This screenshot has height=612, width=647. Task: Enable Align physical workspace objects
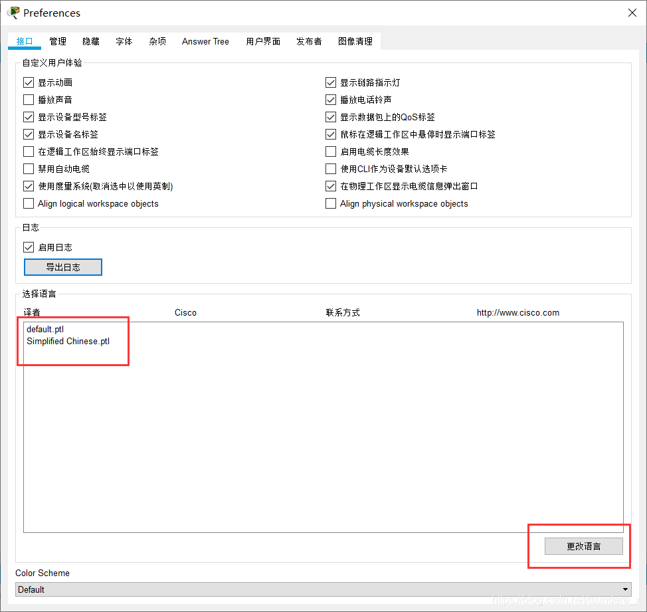click(331, 203)
